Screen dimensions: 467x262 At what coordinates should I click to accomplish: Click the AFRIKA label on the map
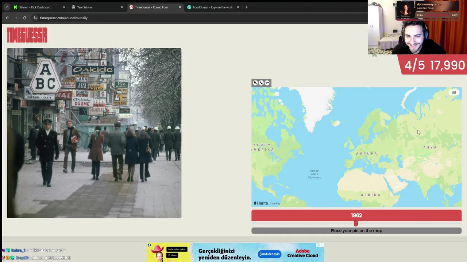point(371,195)
